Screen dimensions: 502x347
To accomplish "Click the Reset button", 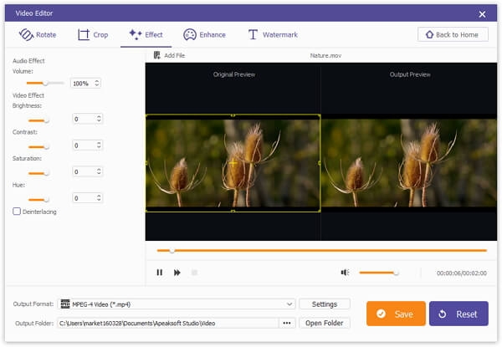I will [x=458, y=314].
